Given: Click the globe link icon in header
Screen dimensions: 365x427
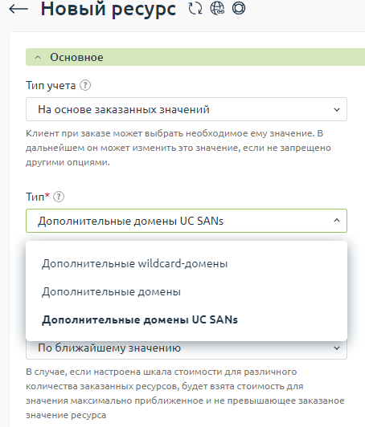Looking at the screenshot, I should pyautogui.click(x=217, y=9).
